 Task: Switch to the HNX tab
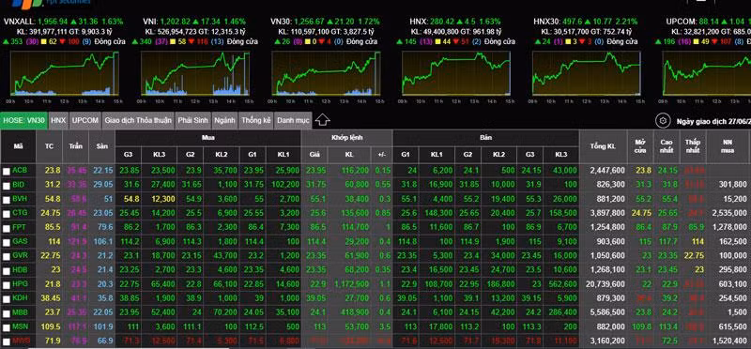(x=58, y=121)
